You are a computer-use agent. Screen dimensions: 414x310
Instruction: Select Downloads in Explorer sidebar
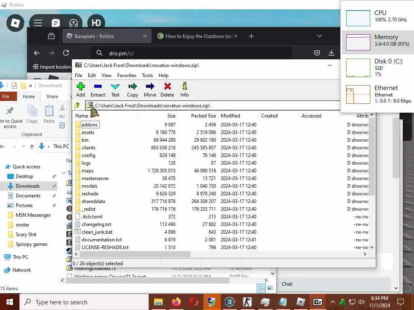(28, 186)
